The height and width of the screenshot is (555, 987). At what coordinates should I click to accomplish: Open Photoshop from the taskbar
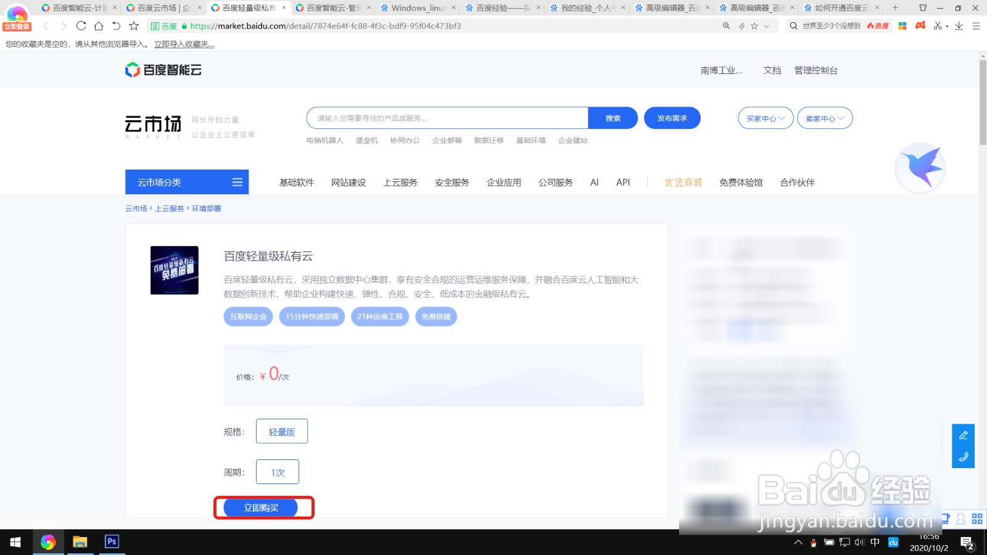pos(112,542)
